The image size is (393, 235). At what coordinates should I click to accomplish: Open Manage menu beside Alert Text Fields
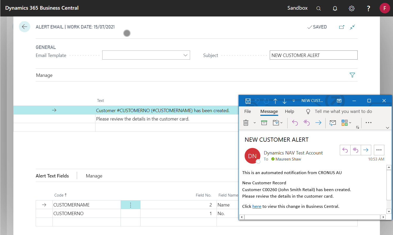tap(94, 176)
